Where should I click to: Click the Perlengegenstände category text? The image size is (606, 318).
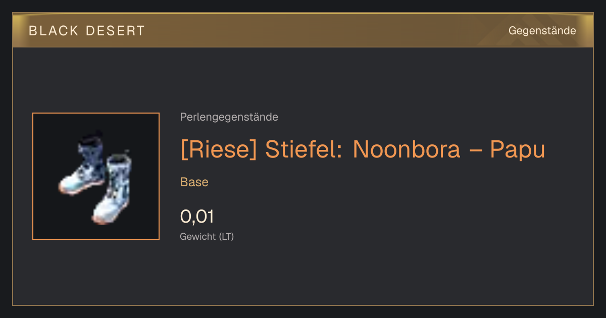[229, 117]
